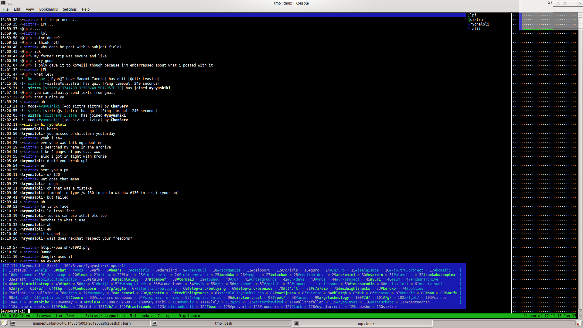
Task: Switch to the mameplus-bin-x64 bash tab
Action: 79,323
